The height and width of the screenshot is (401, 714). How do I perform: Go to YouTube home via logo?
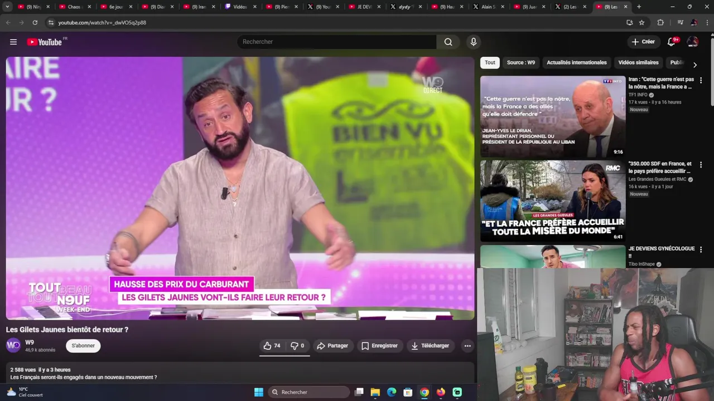click(x=45, y=42)
